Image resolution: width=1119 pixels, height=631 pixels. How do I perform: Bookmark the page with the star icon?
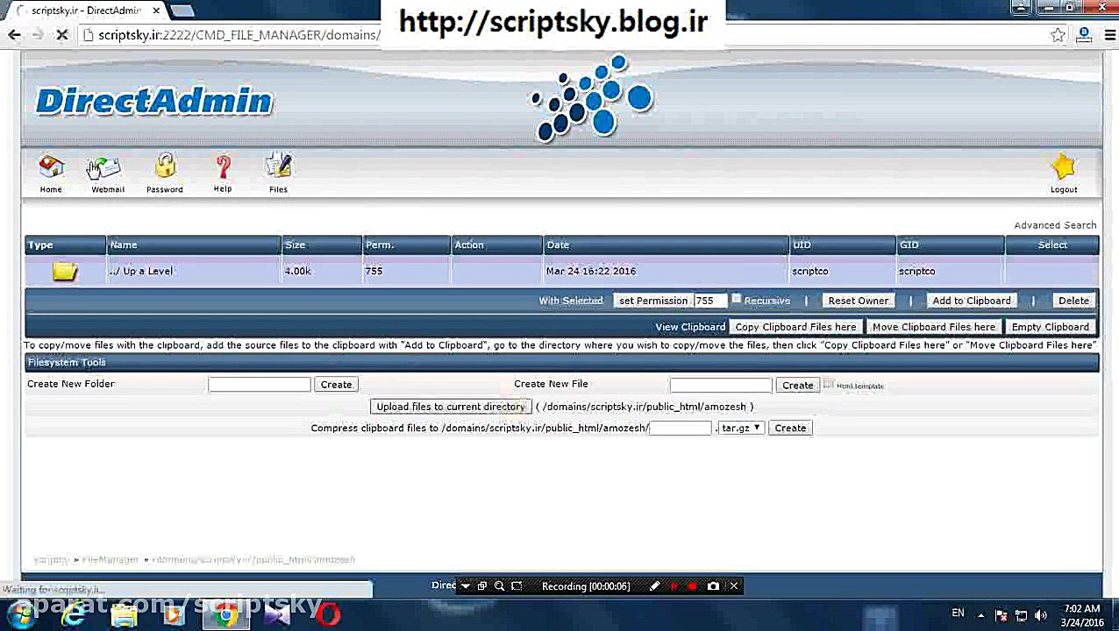point(1058,35)
